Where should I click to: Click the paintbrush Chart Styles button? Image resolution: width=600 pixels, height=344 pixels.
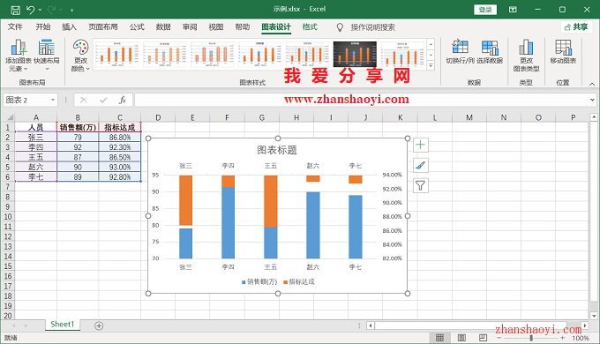[421, 165]
